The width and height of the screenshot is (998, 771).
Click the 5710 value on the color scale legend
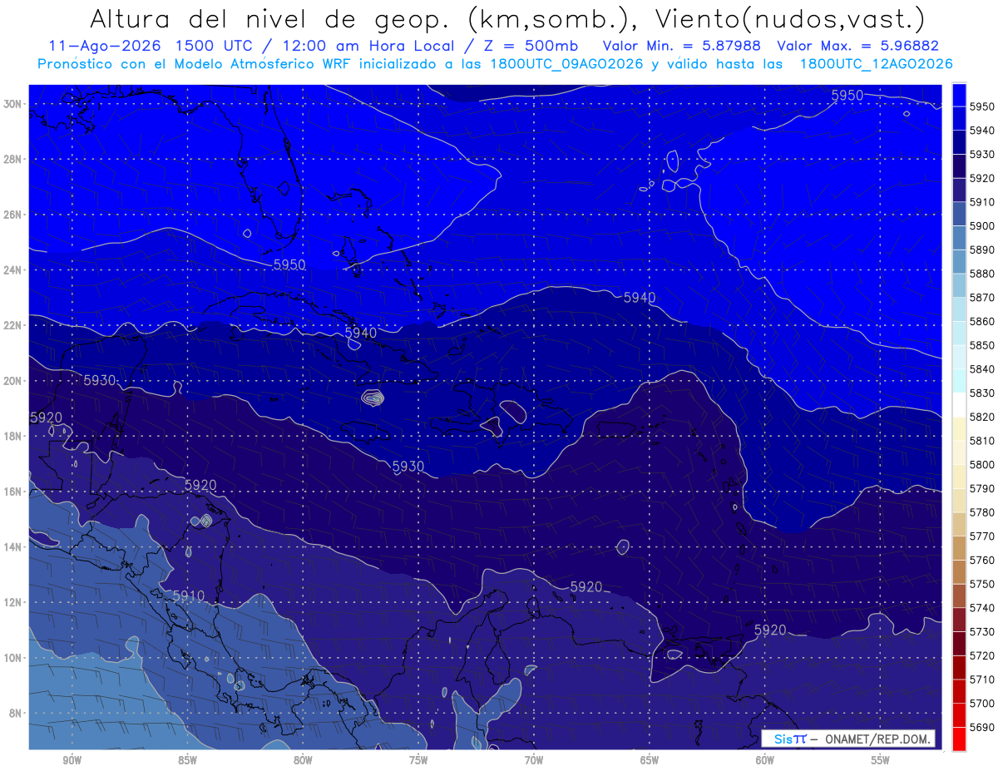coord(981,680)
